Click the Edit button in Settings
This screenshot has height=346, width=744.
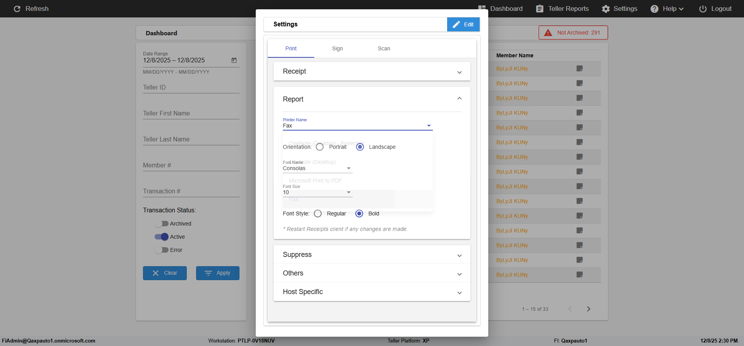(x=463, y=24)
